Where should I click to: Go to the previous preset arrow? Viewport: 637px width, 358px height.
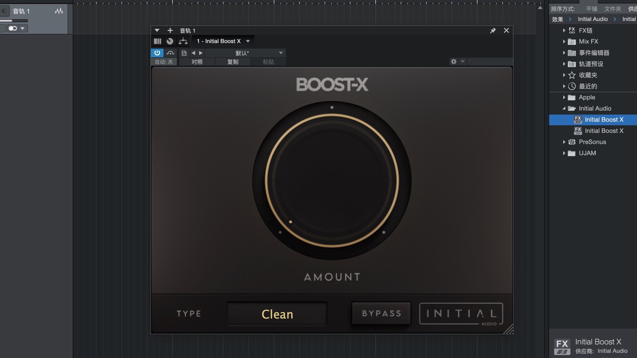tap(193, 53)
